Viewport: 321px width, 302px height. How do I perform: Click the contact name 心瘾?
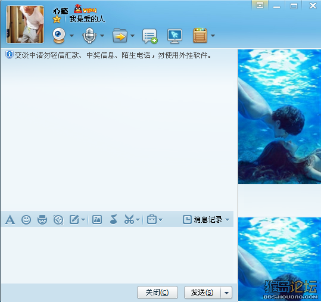60,11
